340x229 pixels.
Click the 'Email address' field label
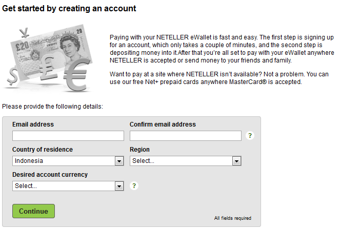(33, 124)
